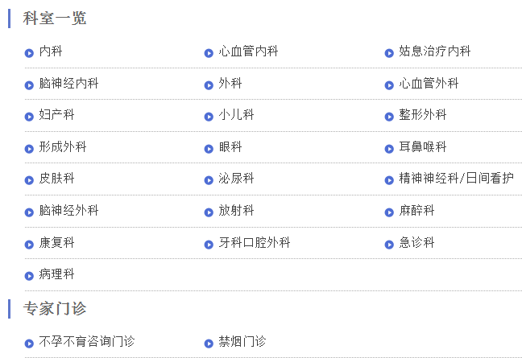
Task: Open 不孕不育咨询门诊 specialist clinic link
Action: [x=87, y=341]
